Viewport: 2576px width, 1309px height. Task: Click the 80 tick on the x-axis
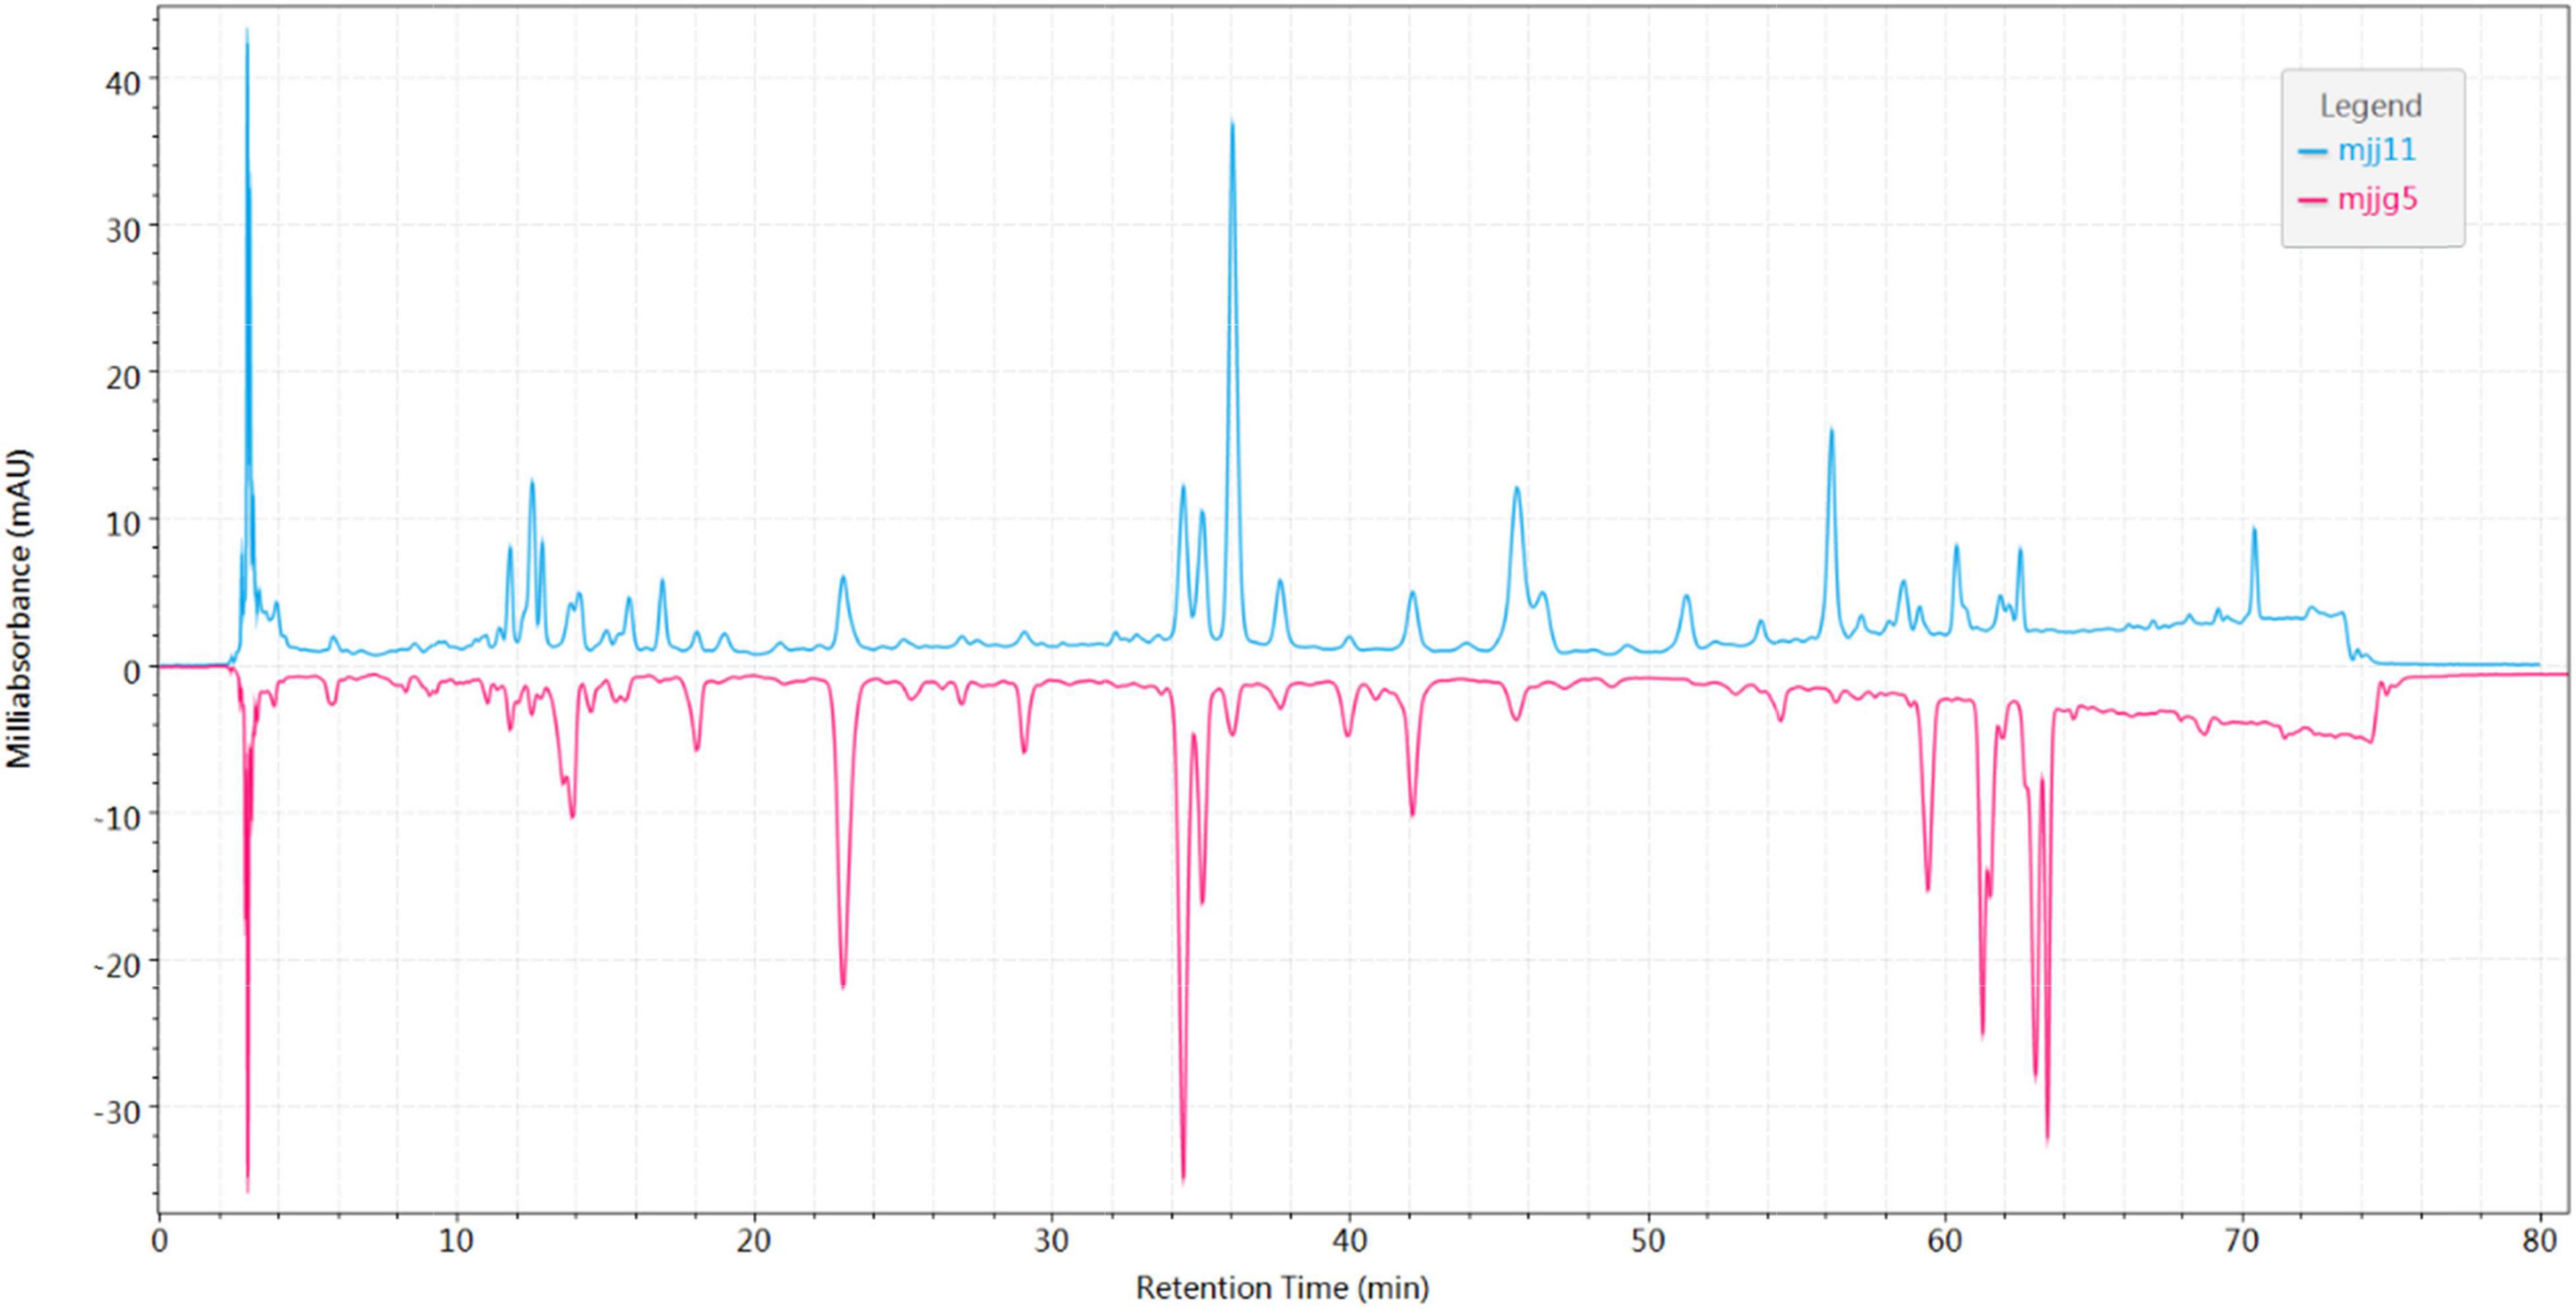tap(2539, 1241)
